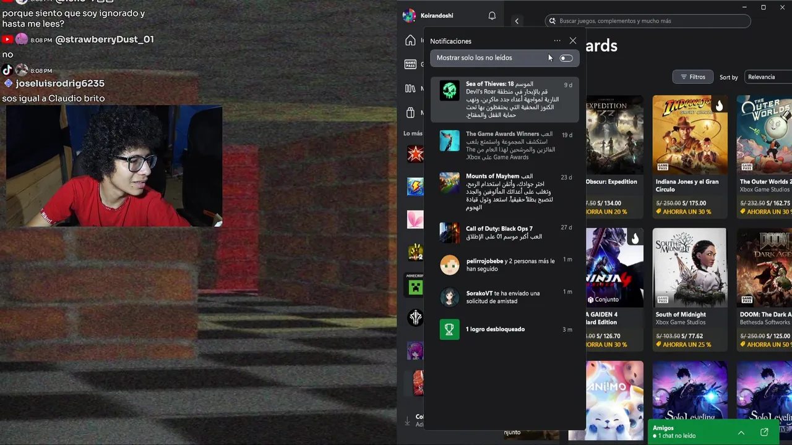Open The Outer Worlds 2 game card
Screen dimensions: 792x445
pos(765,156)
